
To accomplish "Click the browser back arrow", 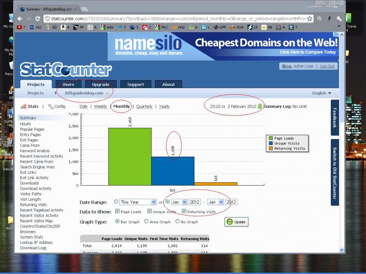I will 20,19.
